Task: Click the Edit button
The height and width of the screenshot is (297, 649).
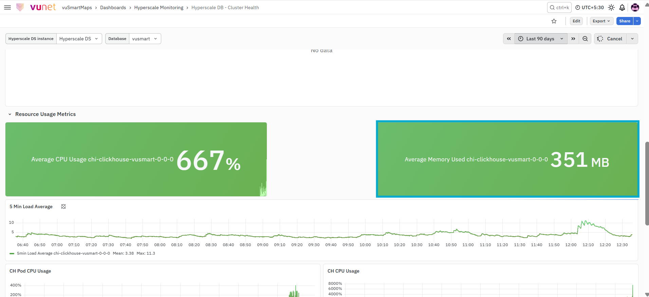Action: point(576,21)
